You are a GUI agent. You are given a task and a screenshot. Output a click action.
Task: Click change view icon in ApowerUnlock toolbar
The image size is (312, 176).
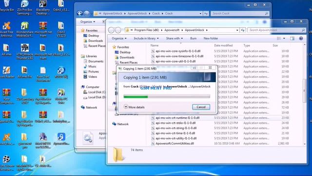click(x=279, y=38)
